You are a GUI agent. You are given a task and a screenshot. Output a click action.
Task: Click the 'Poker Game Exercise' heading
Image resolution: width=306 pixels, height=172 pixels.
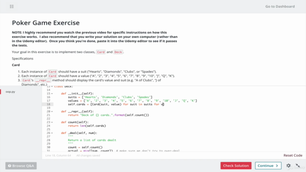[46, 22]
